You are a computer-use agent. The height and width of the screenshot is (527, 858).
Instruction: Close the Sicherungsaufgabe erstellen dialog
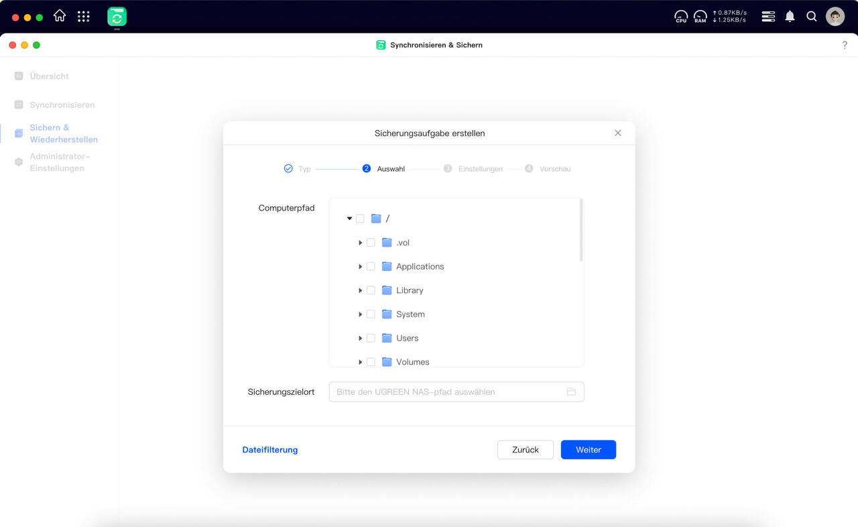618,133
